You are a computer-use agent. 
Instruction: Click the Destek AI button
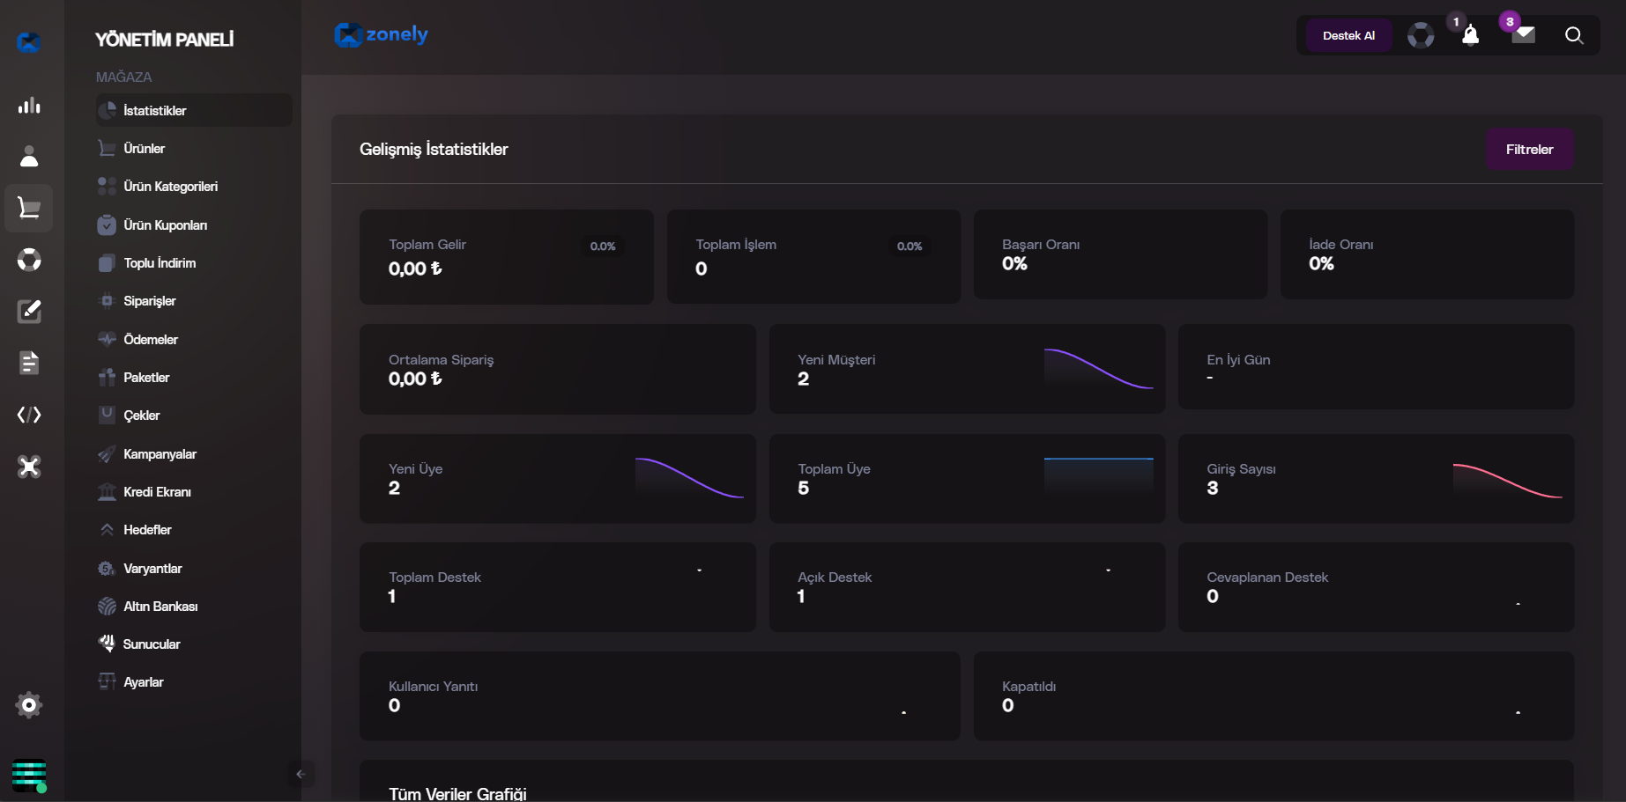point(1348,35)
